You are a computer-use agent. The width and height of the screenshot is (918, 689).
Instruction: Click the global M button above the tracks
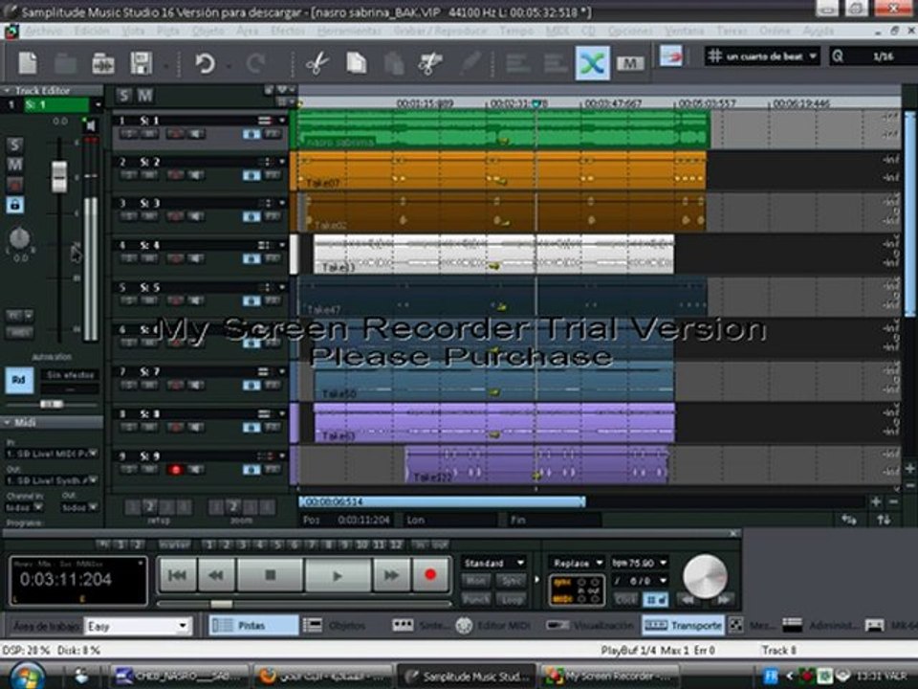click(x=144, y=96)
